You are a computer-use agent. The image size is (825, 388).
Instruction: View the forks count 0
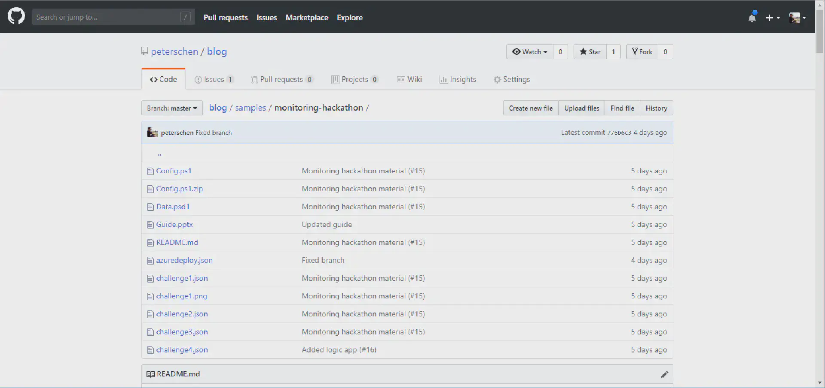[x=666, y=51]
